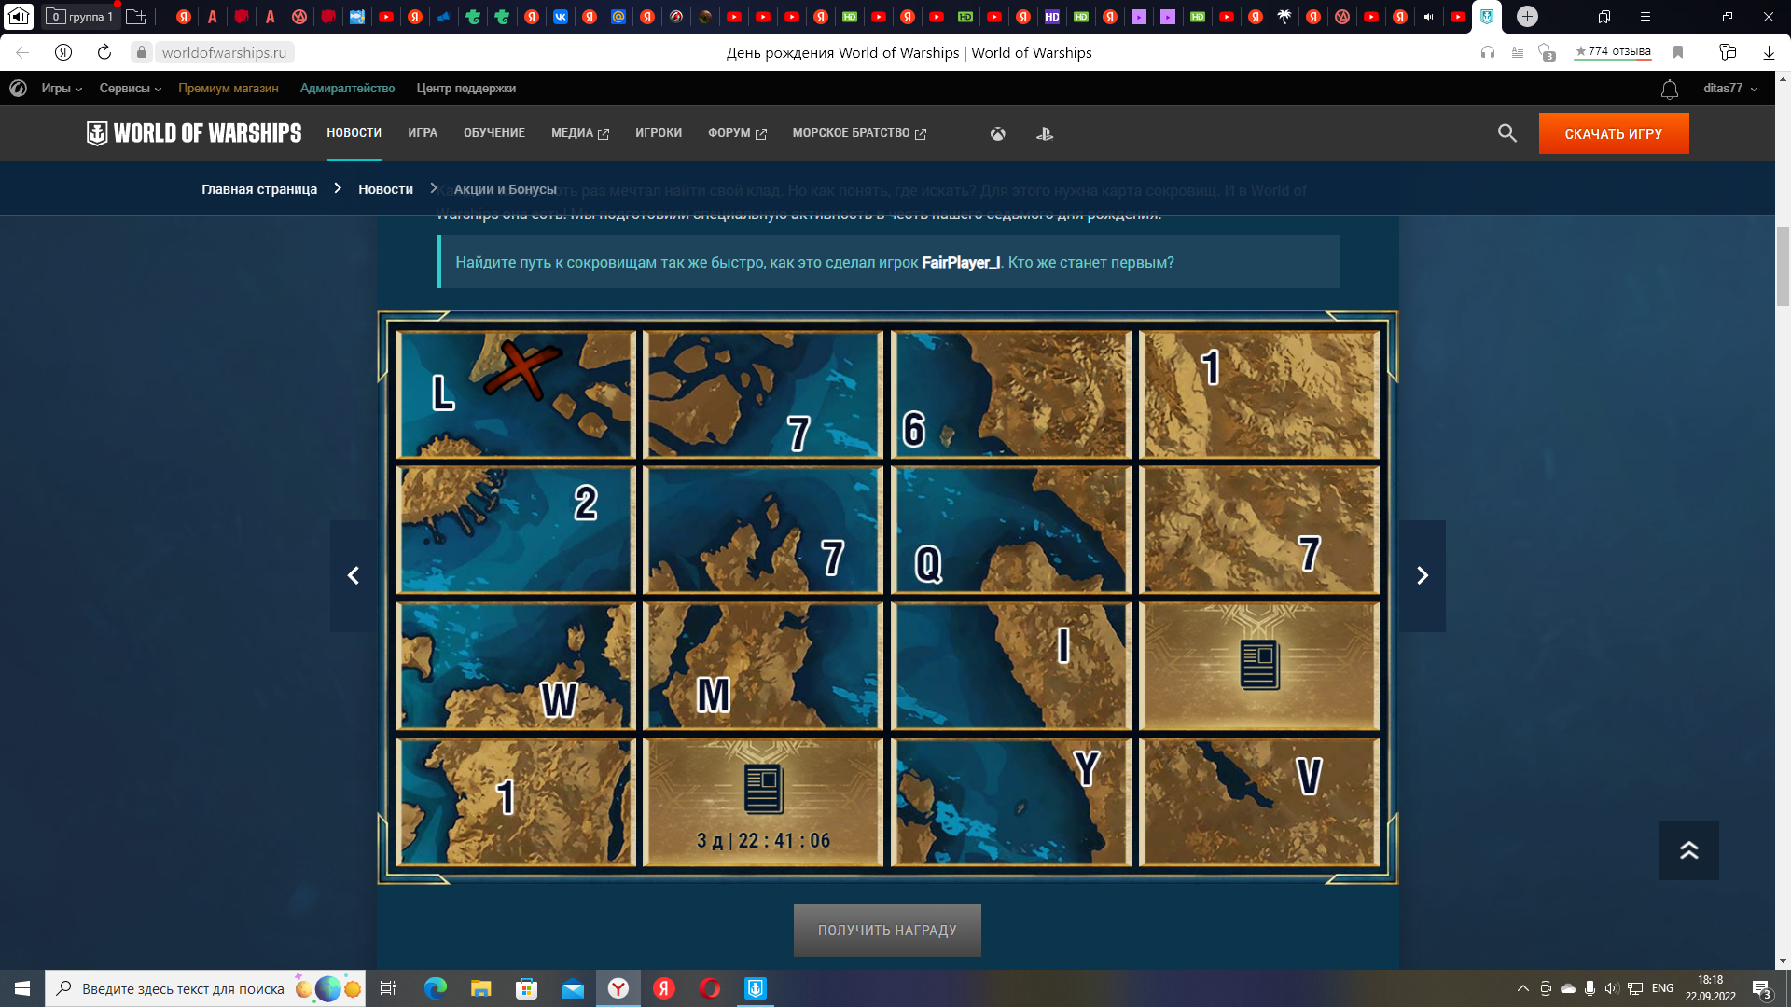The width and height of the screenshot is (1791, 1007).
Task: Open the НОВОСТИ menu tab
Action: [354, 133]
